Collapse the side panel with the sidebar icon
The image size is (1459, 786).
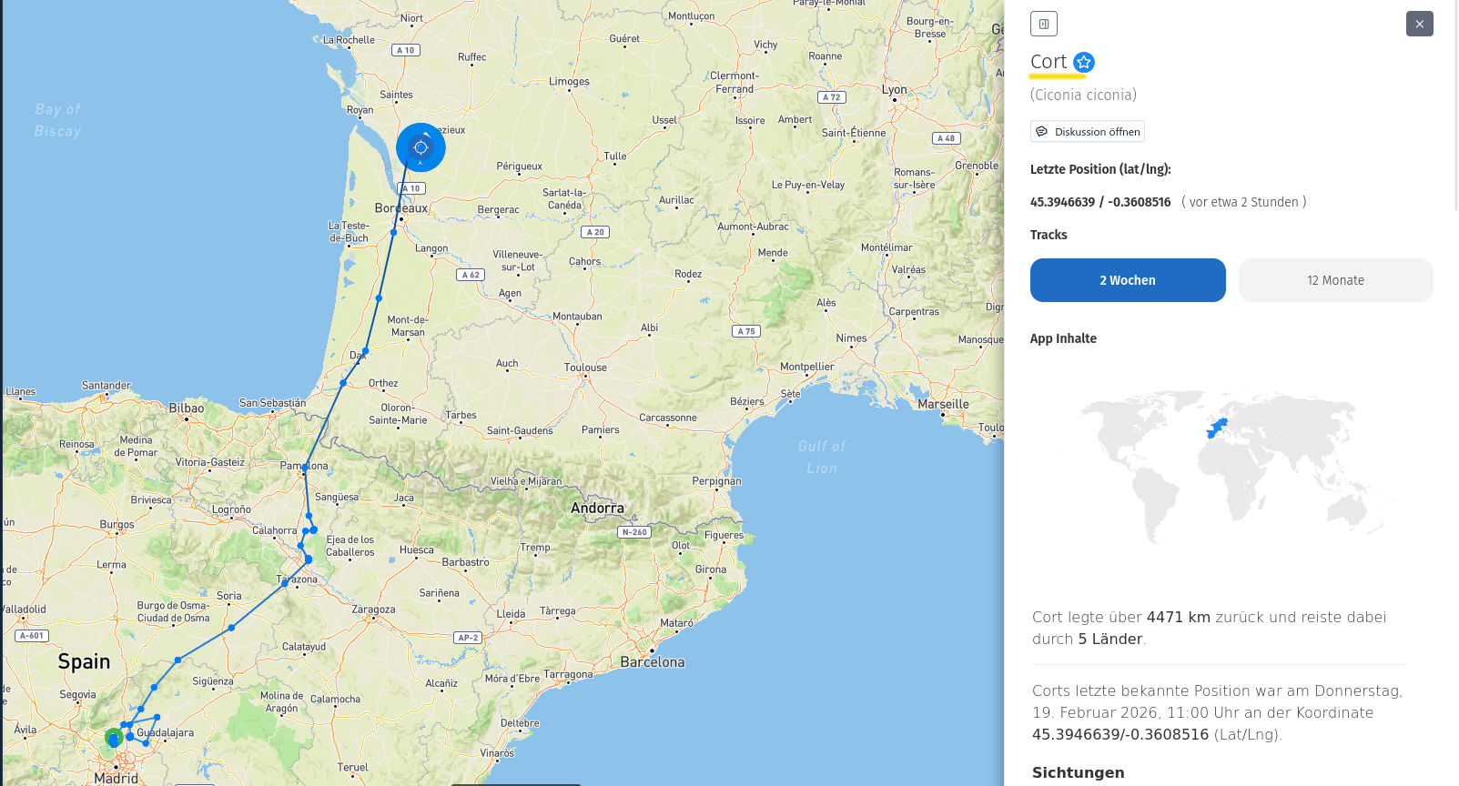pos(1044,24)
